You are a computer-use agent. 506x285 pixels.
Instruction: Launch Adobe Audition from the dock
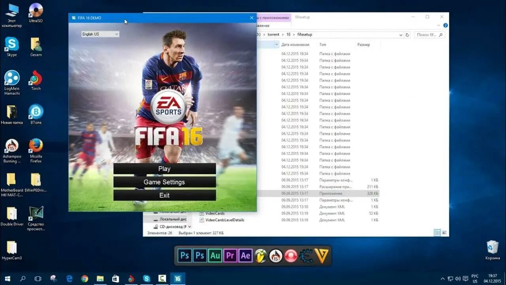click(215, 256)
